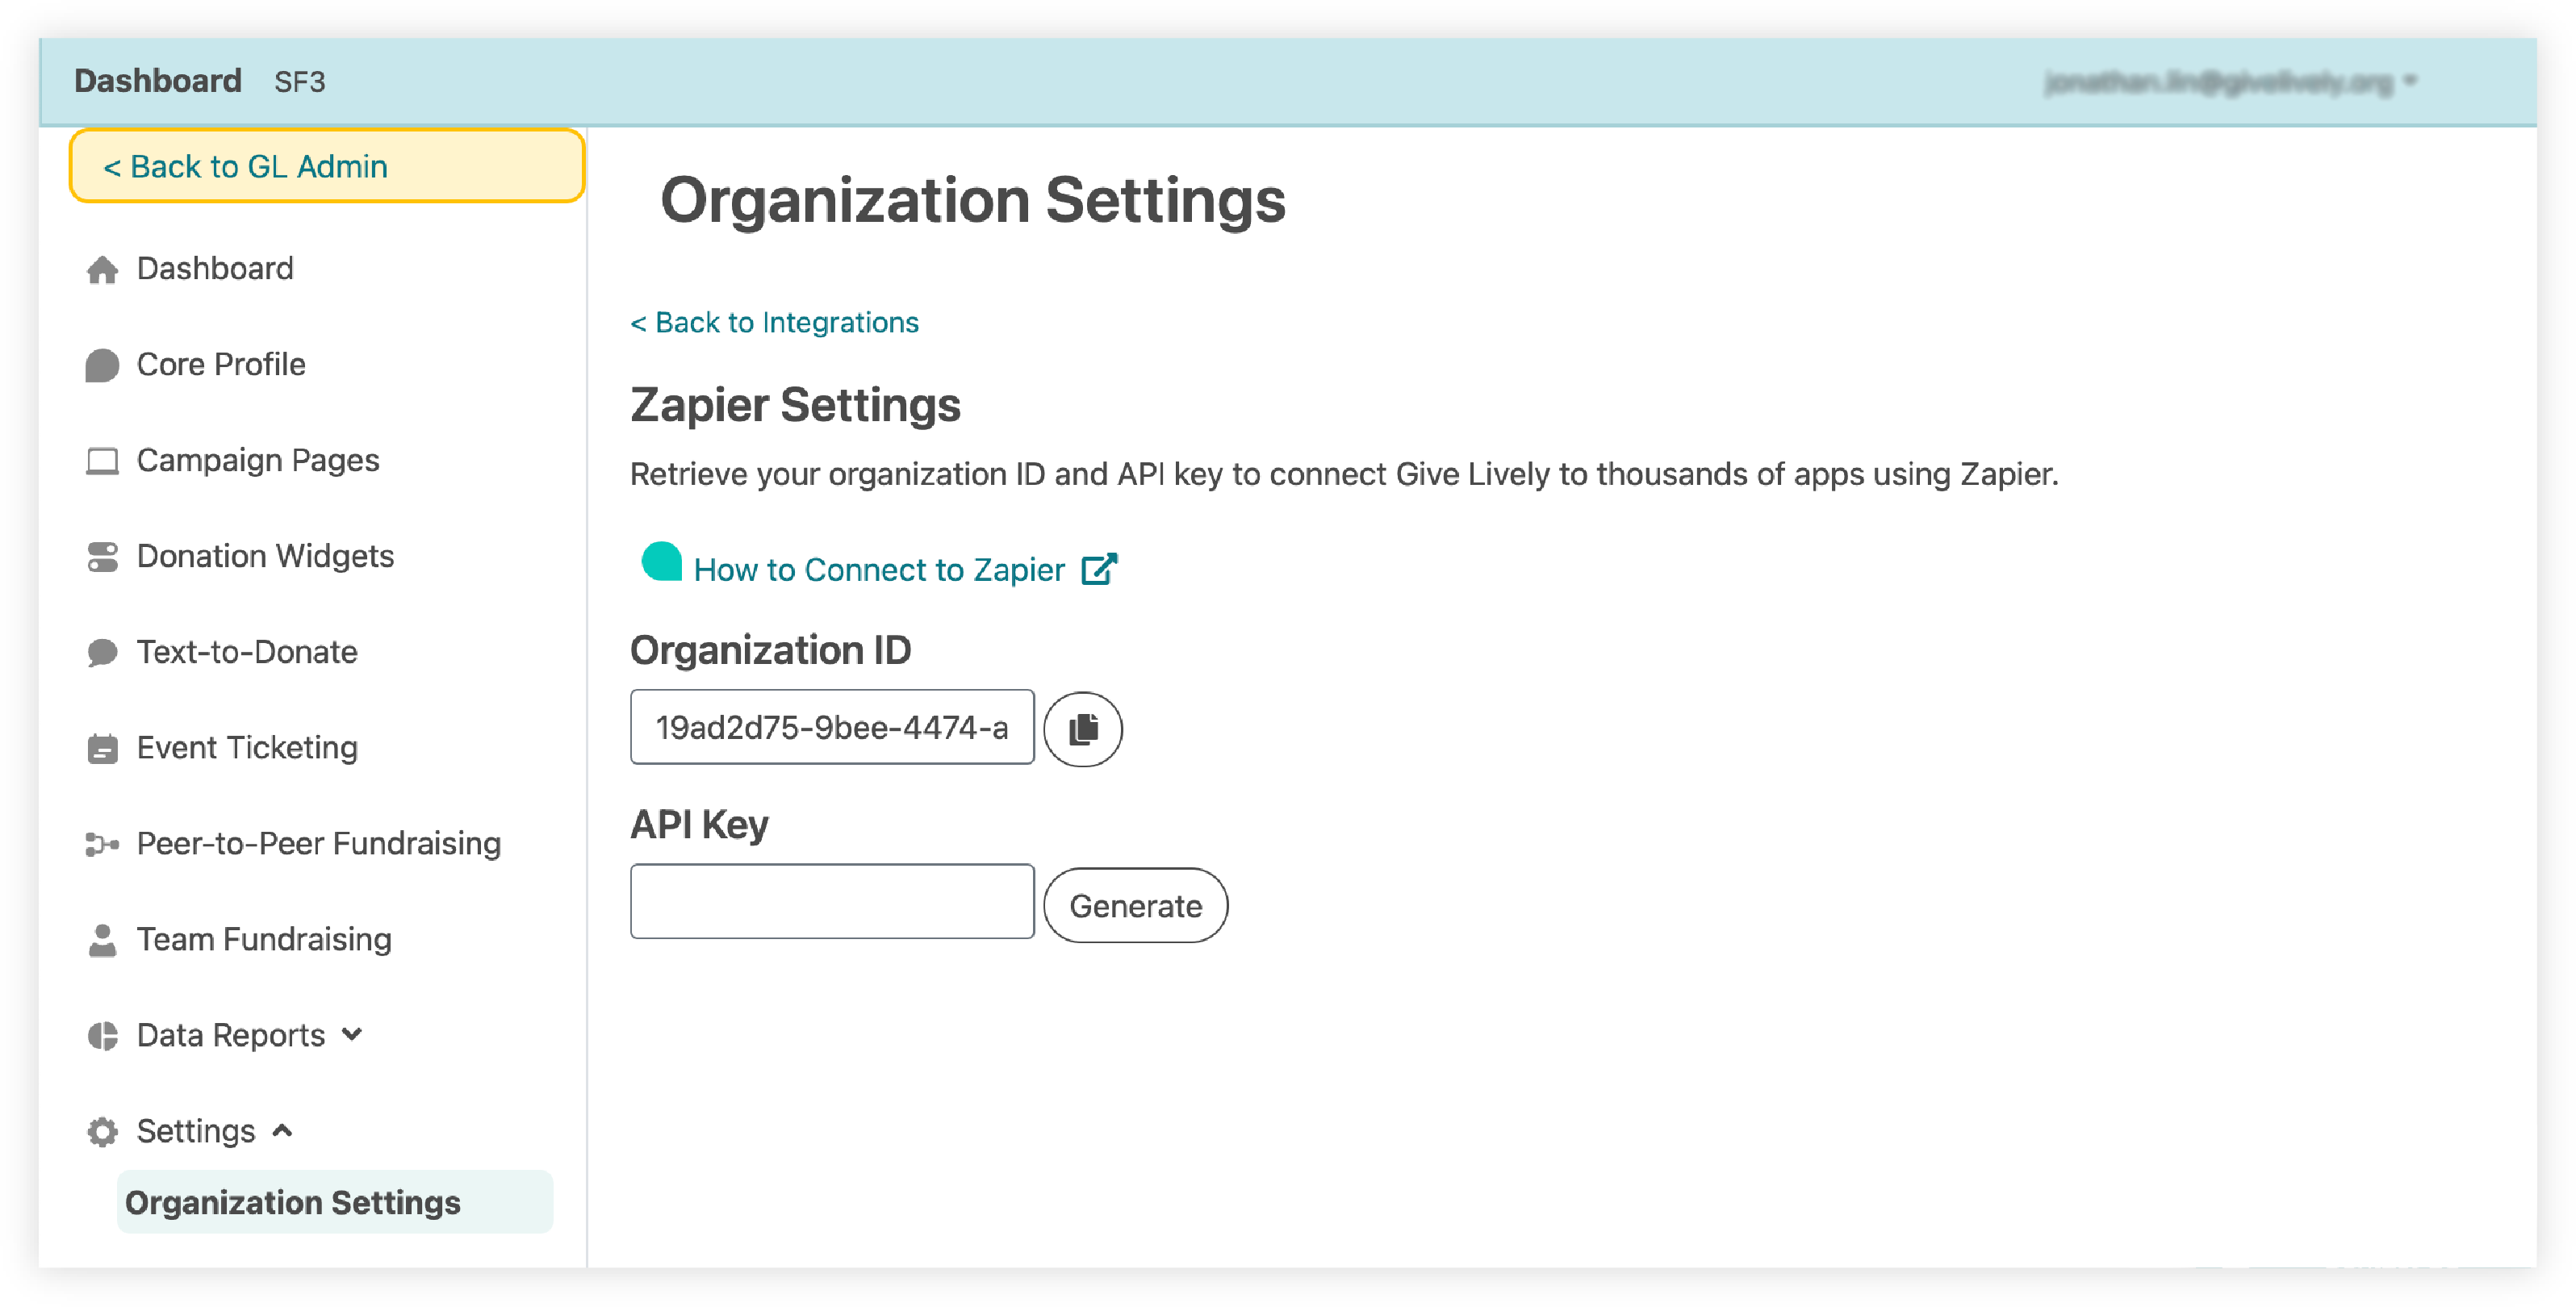2576x1307 pixels.
Task: Select Organization Settings submenu item
Action: [x=335, y=1202]
